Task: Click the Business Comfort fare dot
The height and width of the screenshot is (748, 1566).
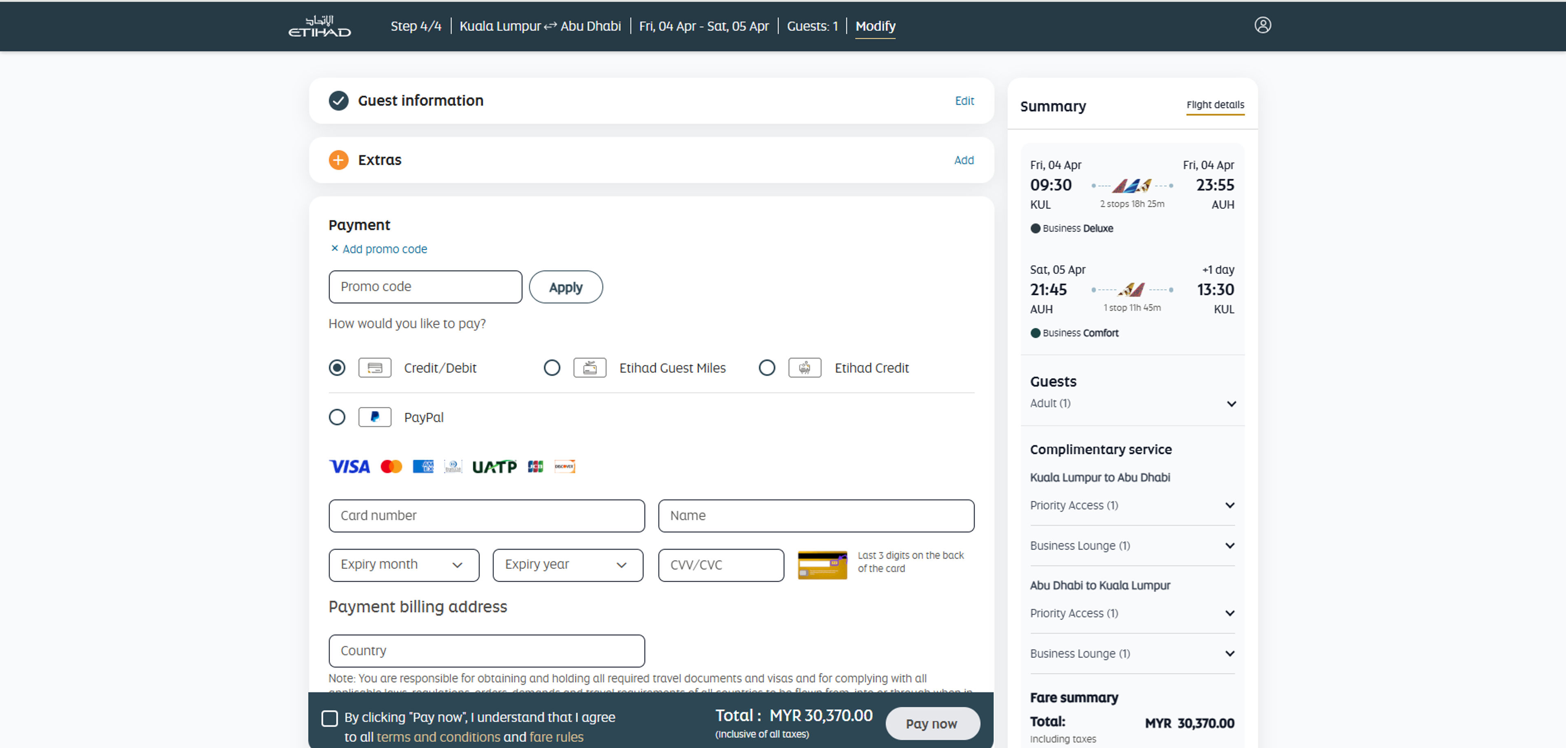Action: (1035, 333)
